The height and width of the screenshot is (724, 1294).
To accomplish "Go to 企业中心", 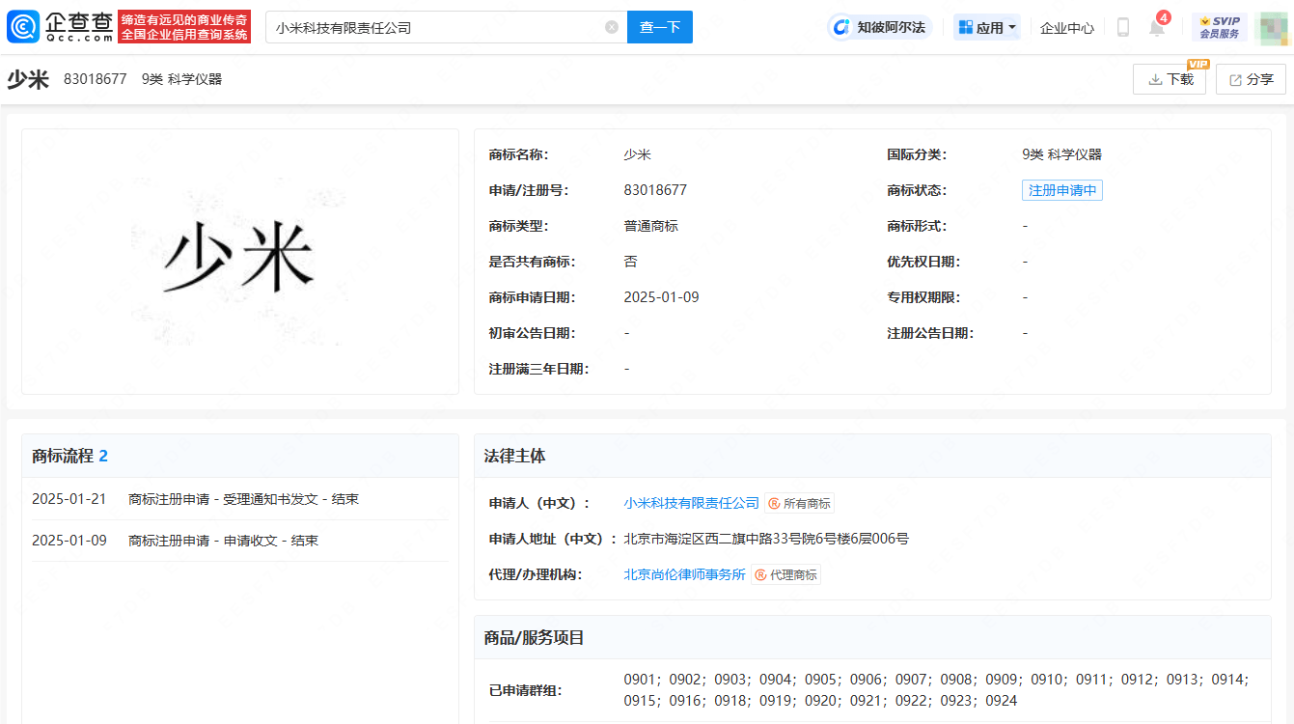I will click(x=1067, y=28).
